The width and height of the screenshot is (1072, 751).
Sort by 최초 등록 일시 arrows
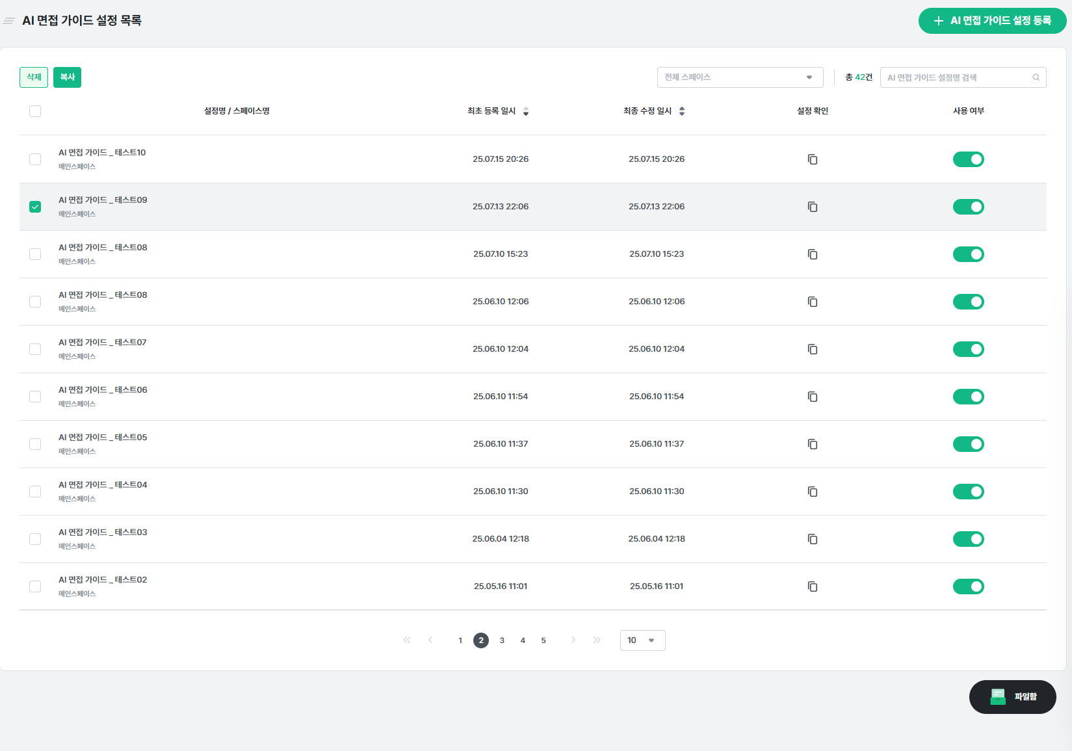click(526, 111)
